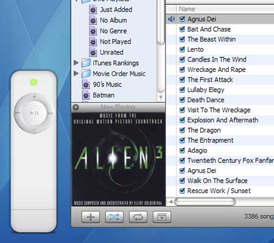Uncheck The Dragon track checkbox
Screen dimensions: 274x243
(182, 130)
